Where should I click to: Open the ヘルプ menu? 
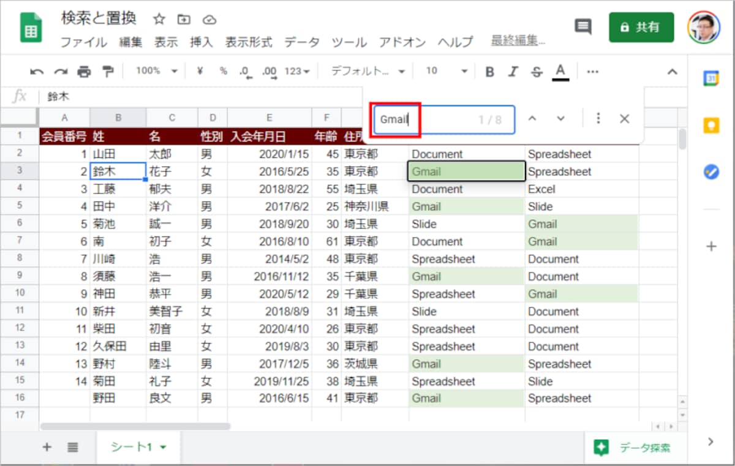click(x=456, y=42)
